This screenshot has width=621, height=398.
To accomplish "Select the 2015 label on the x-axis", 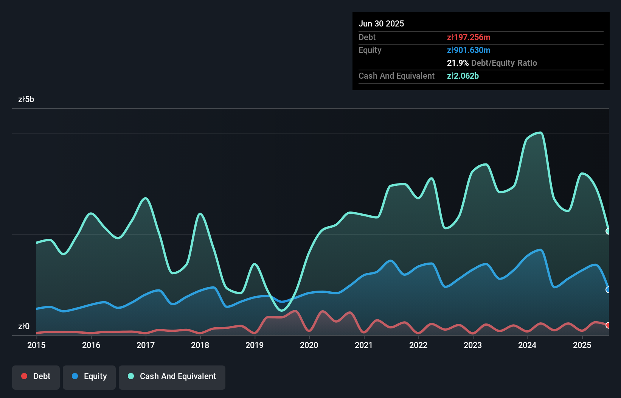I will coord(36,345).
